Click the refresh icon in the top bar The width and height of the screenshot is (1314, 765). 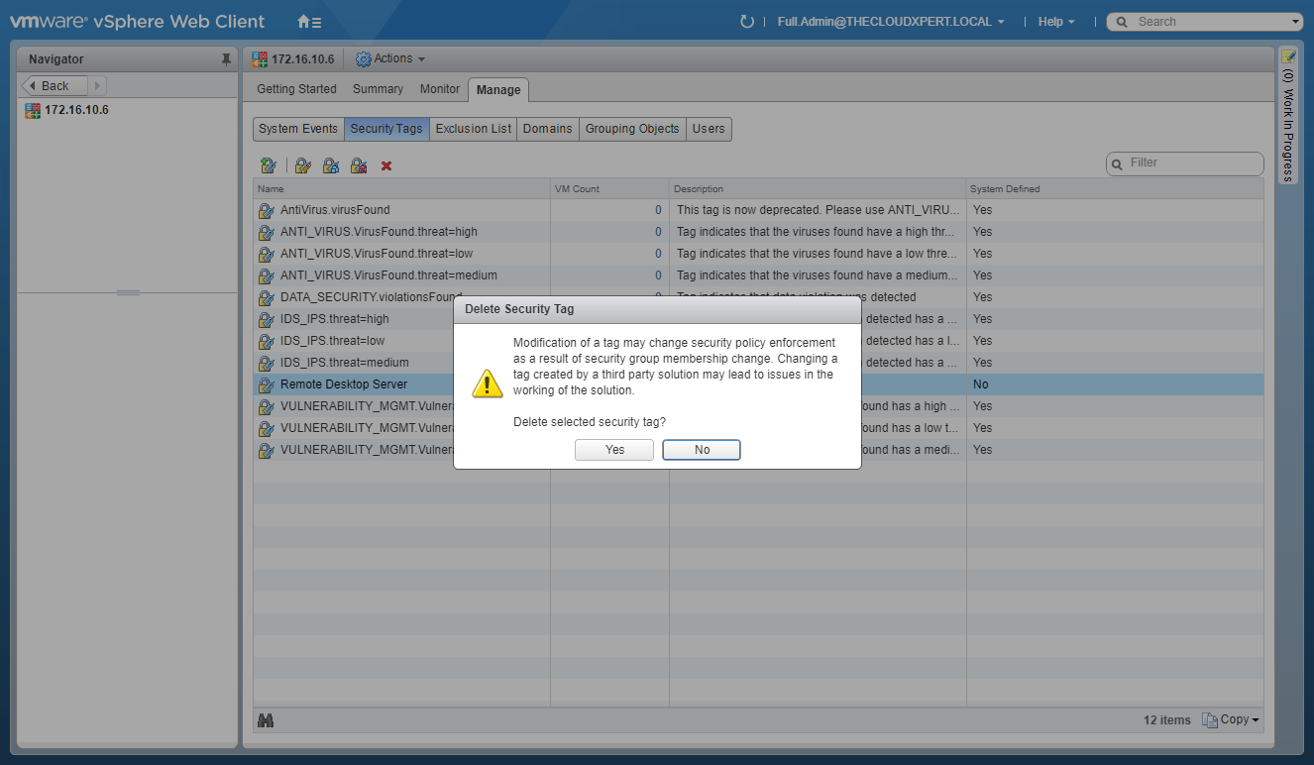(x=747, y=22)
